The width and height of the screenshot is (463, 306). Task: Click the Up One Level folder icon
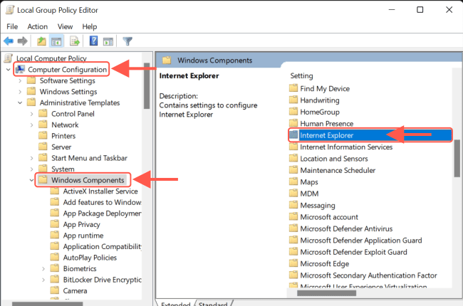[x=42, y=41]
